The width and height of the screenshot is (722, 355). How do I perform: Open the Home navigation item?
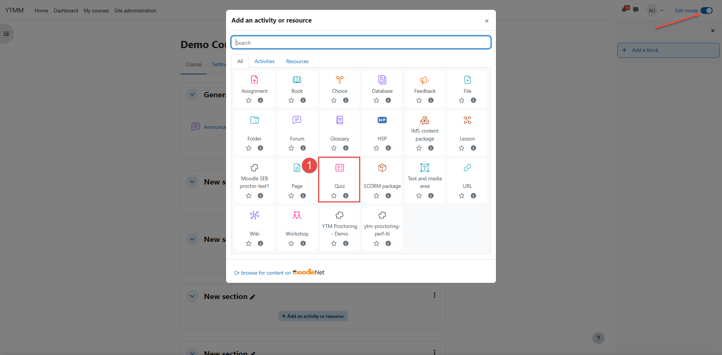point(41,11)
